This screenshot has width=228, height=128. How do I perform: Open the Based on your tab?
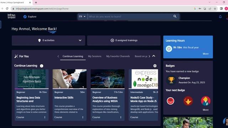pos(141,56)
